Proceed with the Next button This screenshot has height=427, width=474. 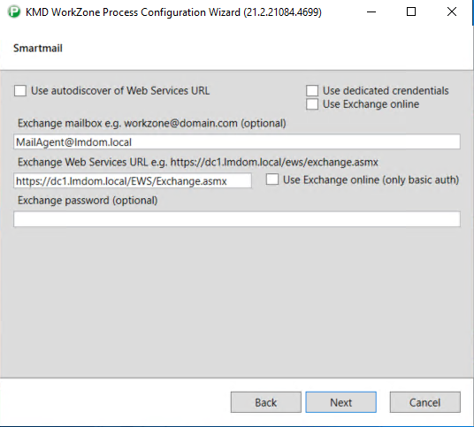(340, 402)
